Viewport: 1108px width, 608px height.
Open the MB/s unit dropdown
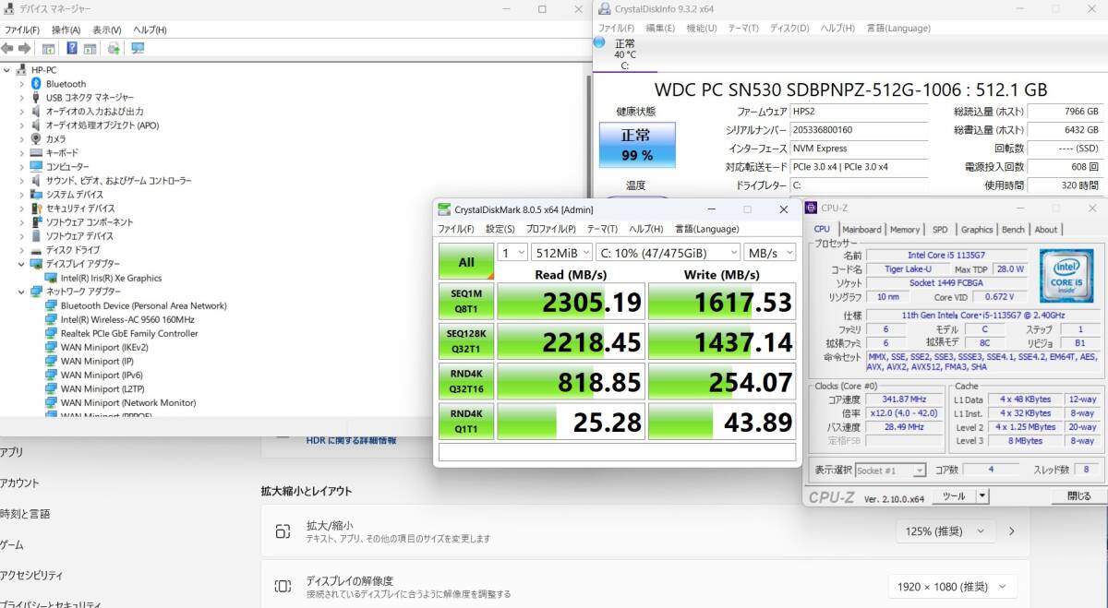771,252
